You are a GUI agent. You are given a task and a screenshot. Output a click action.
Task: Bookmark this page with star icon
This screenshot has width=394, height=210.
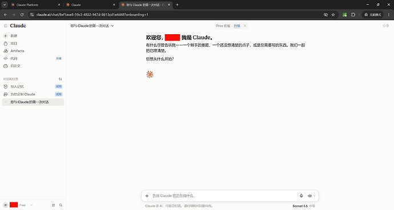(333, 15)
